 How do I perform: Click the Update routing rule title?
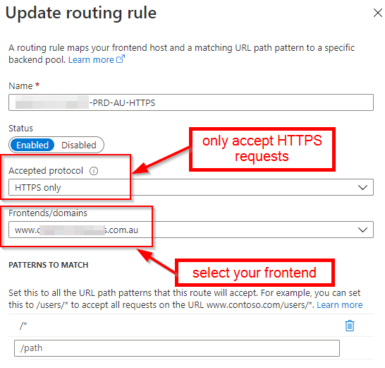pyautogui.click(x=81, y=13)
